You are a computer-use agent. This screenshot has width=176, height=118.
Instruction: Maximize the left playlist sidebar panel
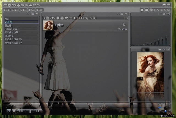tap(33, 14)
